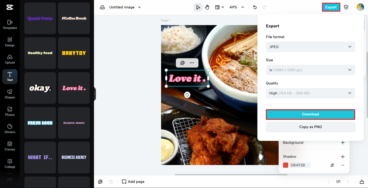Choose the #Coffee Break text style
Screen dimensions: 368x188
[x=74, y=18]
